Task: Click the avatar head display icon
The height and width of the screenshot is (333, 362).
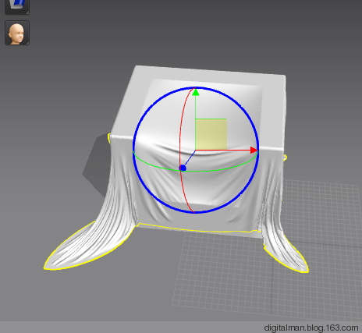Action: click(x=17, y=33)
